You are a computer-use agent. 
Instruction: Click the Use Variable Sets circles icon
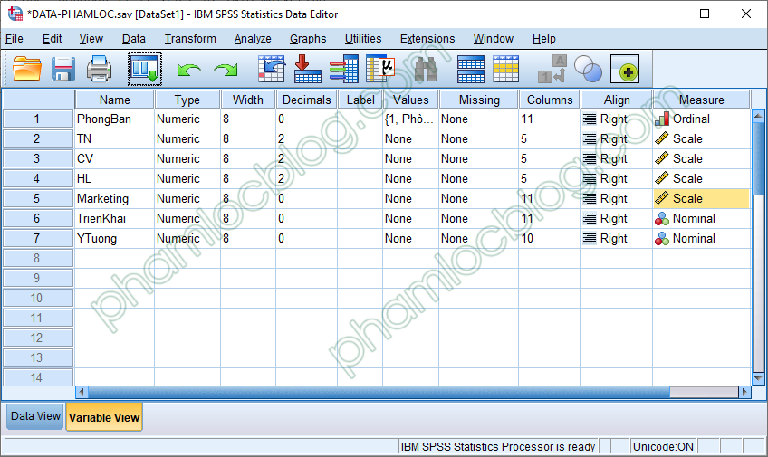pyautogui.click(x=589, y=69)
